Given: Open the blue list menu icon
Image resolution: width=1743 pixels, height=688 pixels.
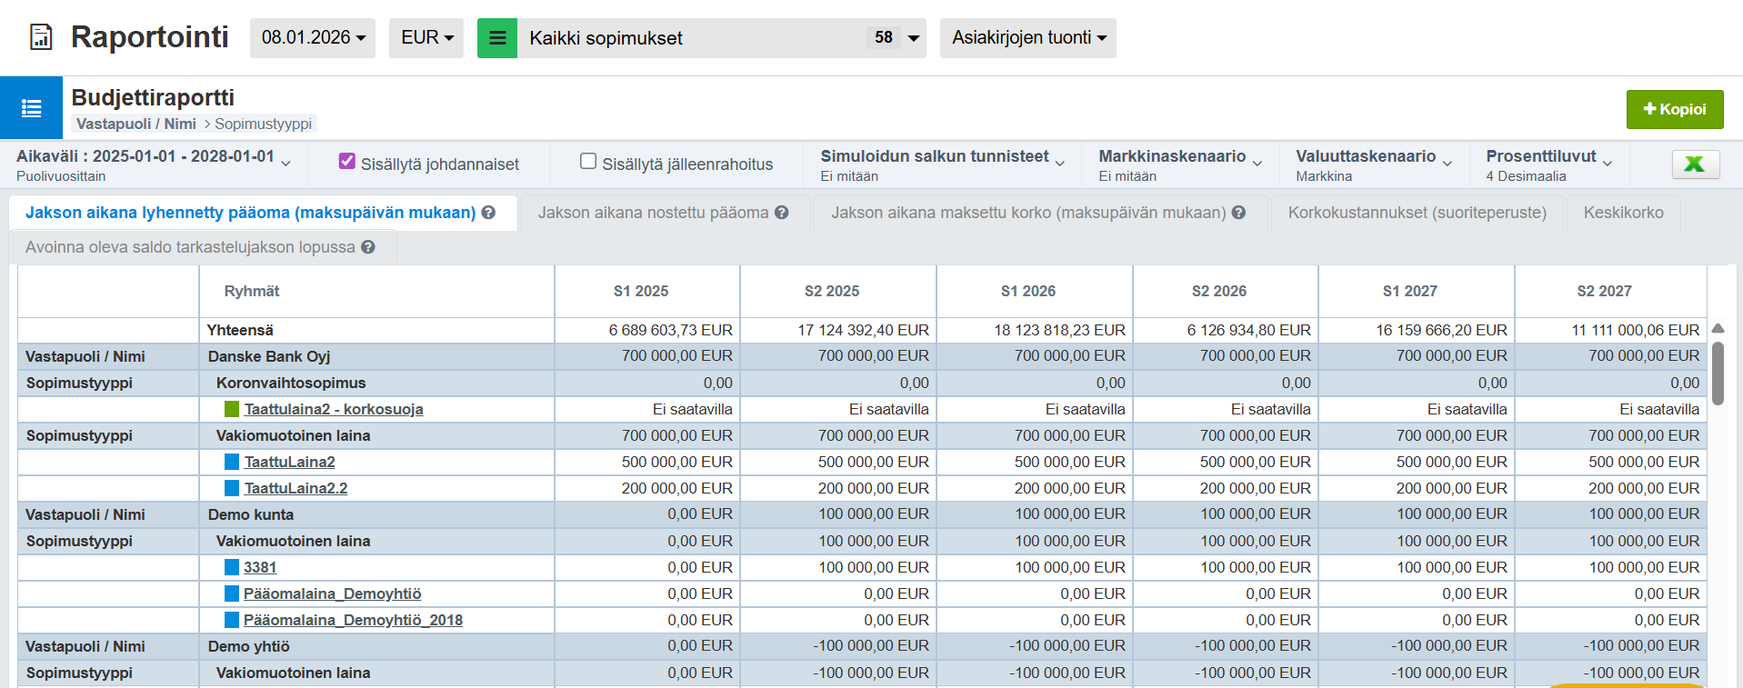Looking at the screenshot, I should coord(31,108).
